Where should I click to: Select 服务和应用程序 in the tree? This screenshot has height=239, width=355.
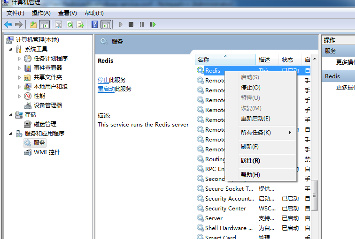coord(44,134)
